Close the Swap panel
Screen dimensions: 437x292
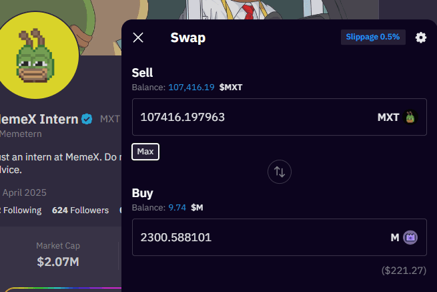coord(138,37)
